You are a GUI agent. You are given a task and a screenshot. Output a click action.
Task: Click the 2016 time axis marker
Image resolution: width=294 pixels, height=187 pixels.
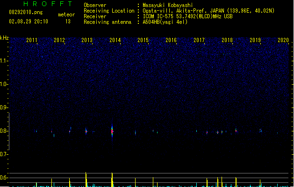[171, 40]
